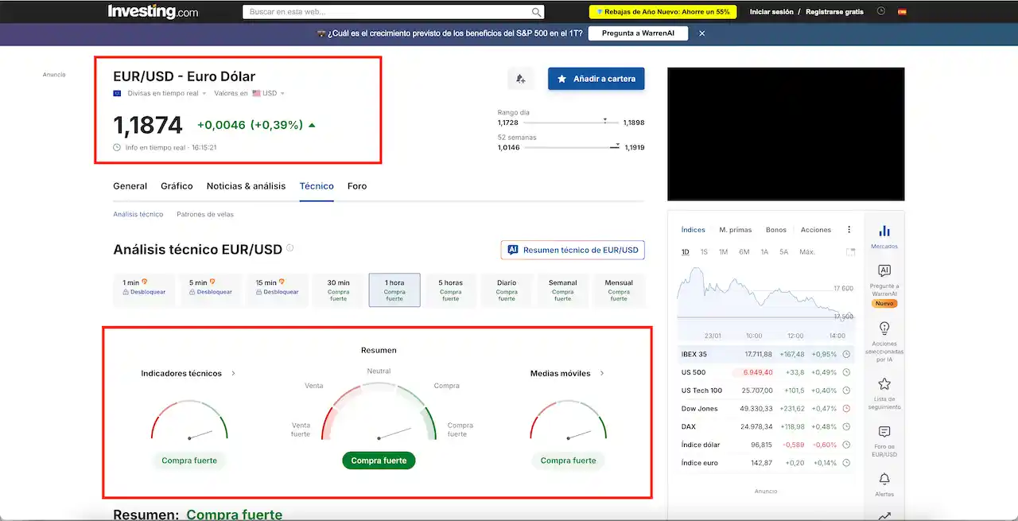Open the Mercados sidebar icon

click(884, 235)
